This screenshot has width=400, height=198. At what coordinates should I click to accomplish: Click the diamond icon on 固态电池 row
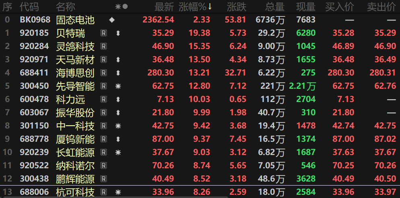tap(112, 20)
